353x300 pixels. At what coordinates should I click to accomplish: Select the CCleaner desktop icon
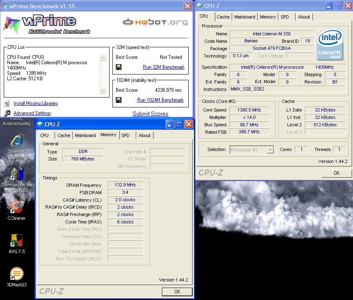[17, 207]
